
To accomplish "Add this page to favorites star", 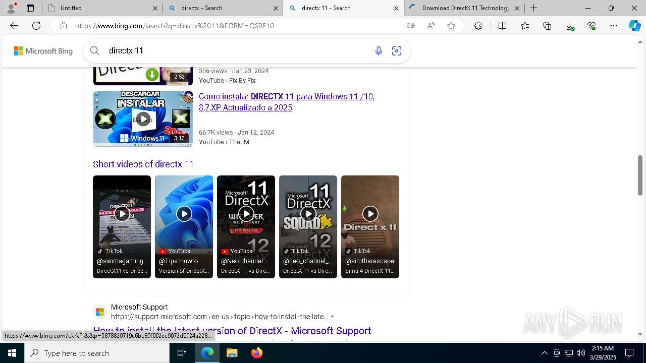I will click(x=451, y=26).
